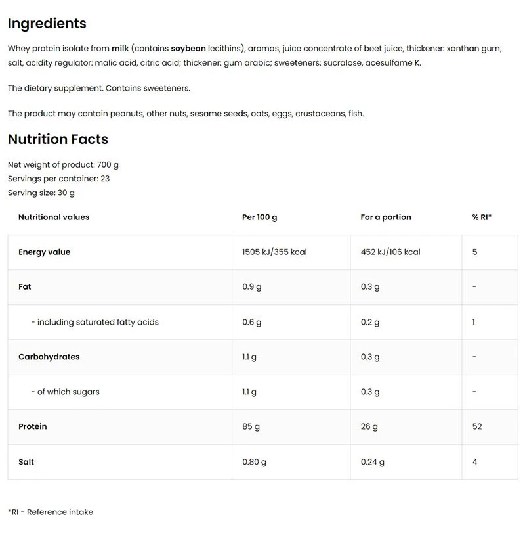
Task: Click the Salt row label
Action: [26, 462]
